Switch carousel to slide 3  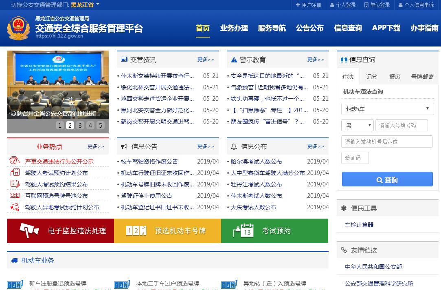point(80,125)
